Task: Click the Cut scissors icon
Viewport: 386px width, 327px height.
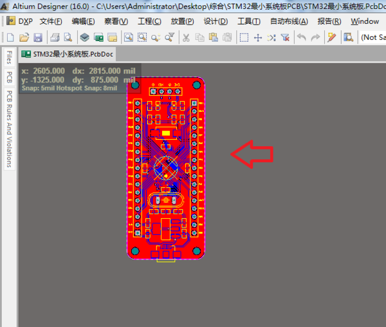Action: tap(186, 38)
